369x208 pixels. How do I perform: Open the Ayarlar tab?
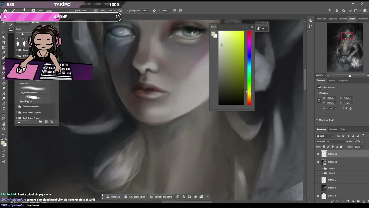pos(332,81)
